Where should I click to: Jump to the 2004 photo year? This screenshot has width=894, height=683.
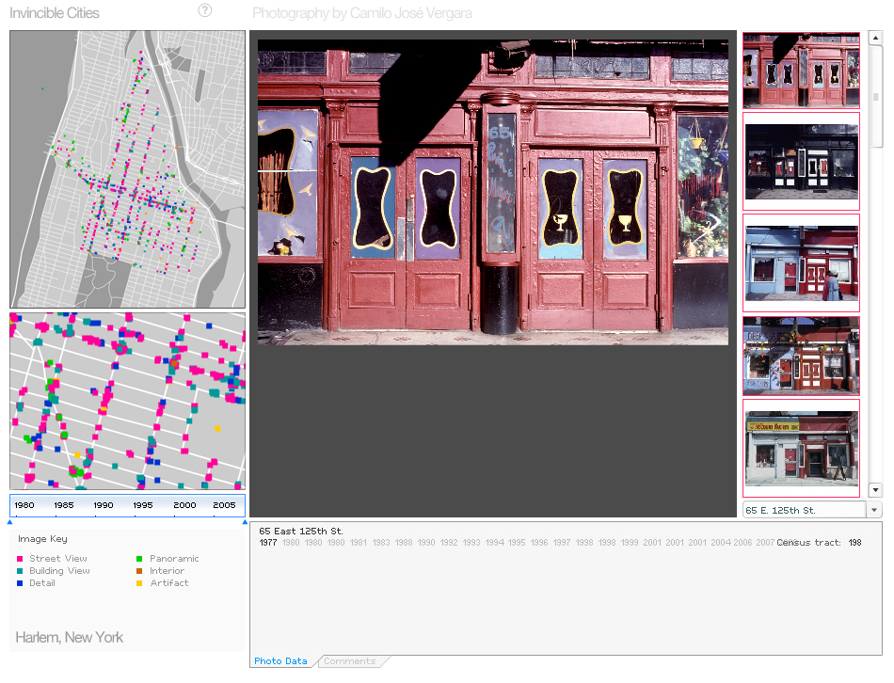pos(720,543)
